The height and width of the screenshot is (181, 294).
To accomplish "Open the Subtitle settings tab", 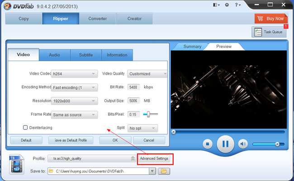I will 86,55.
